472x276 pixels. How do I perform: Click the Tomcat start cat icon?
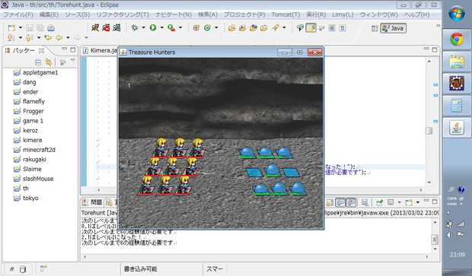click(x=95, y=28)
